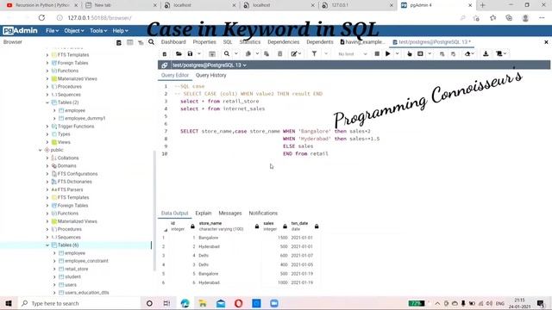Switch to the Recursion in Python browser tab
The image size is (552, 310).
click(x=43, y=5)
